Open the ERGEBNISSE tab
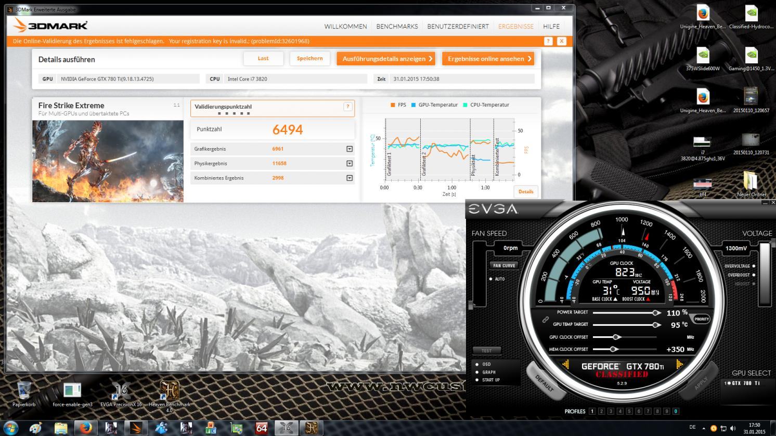Screen dimensions: 776x436 tap(516, 27)
